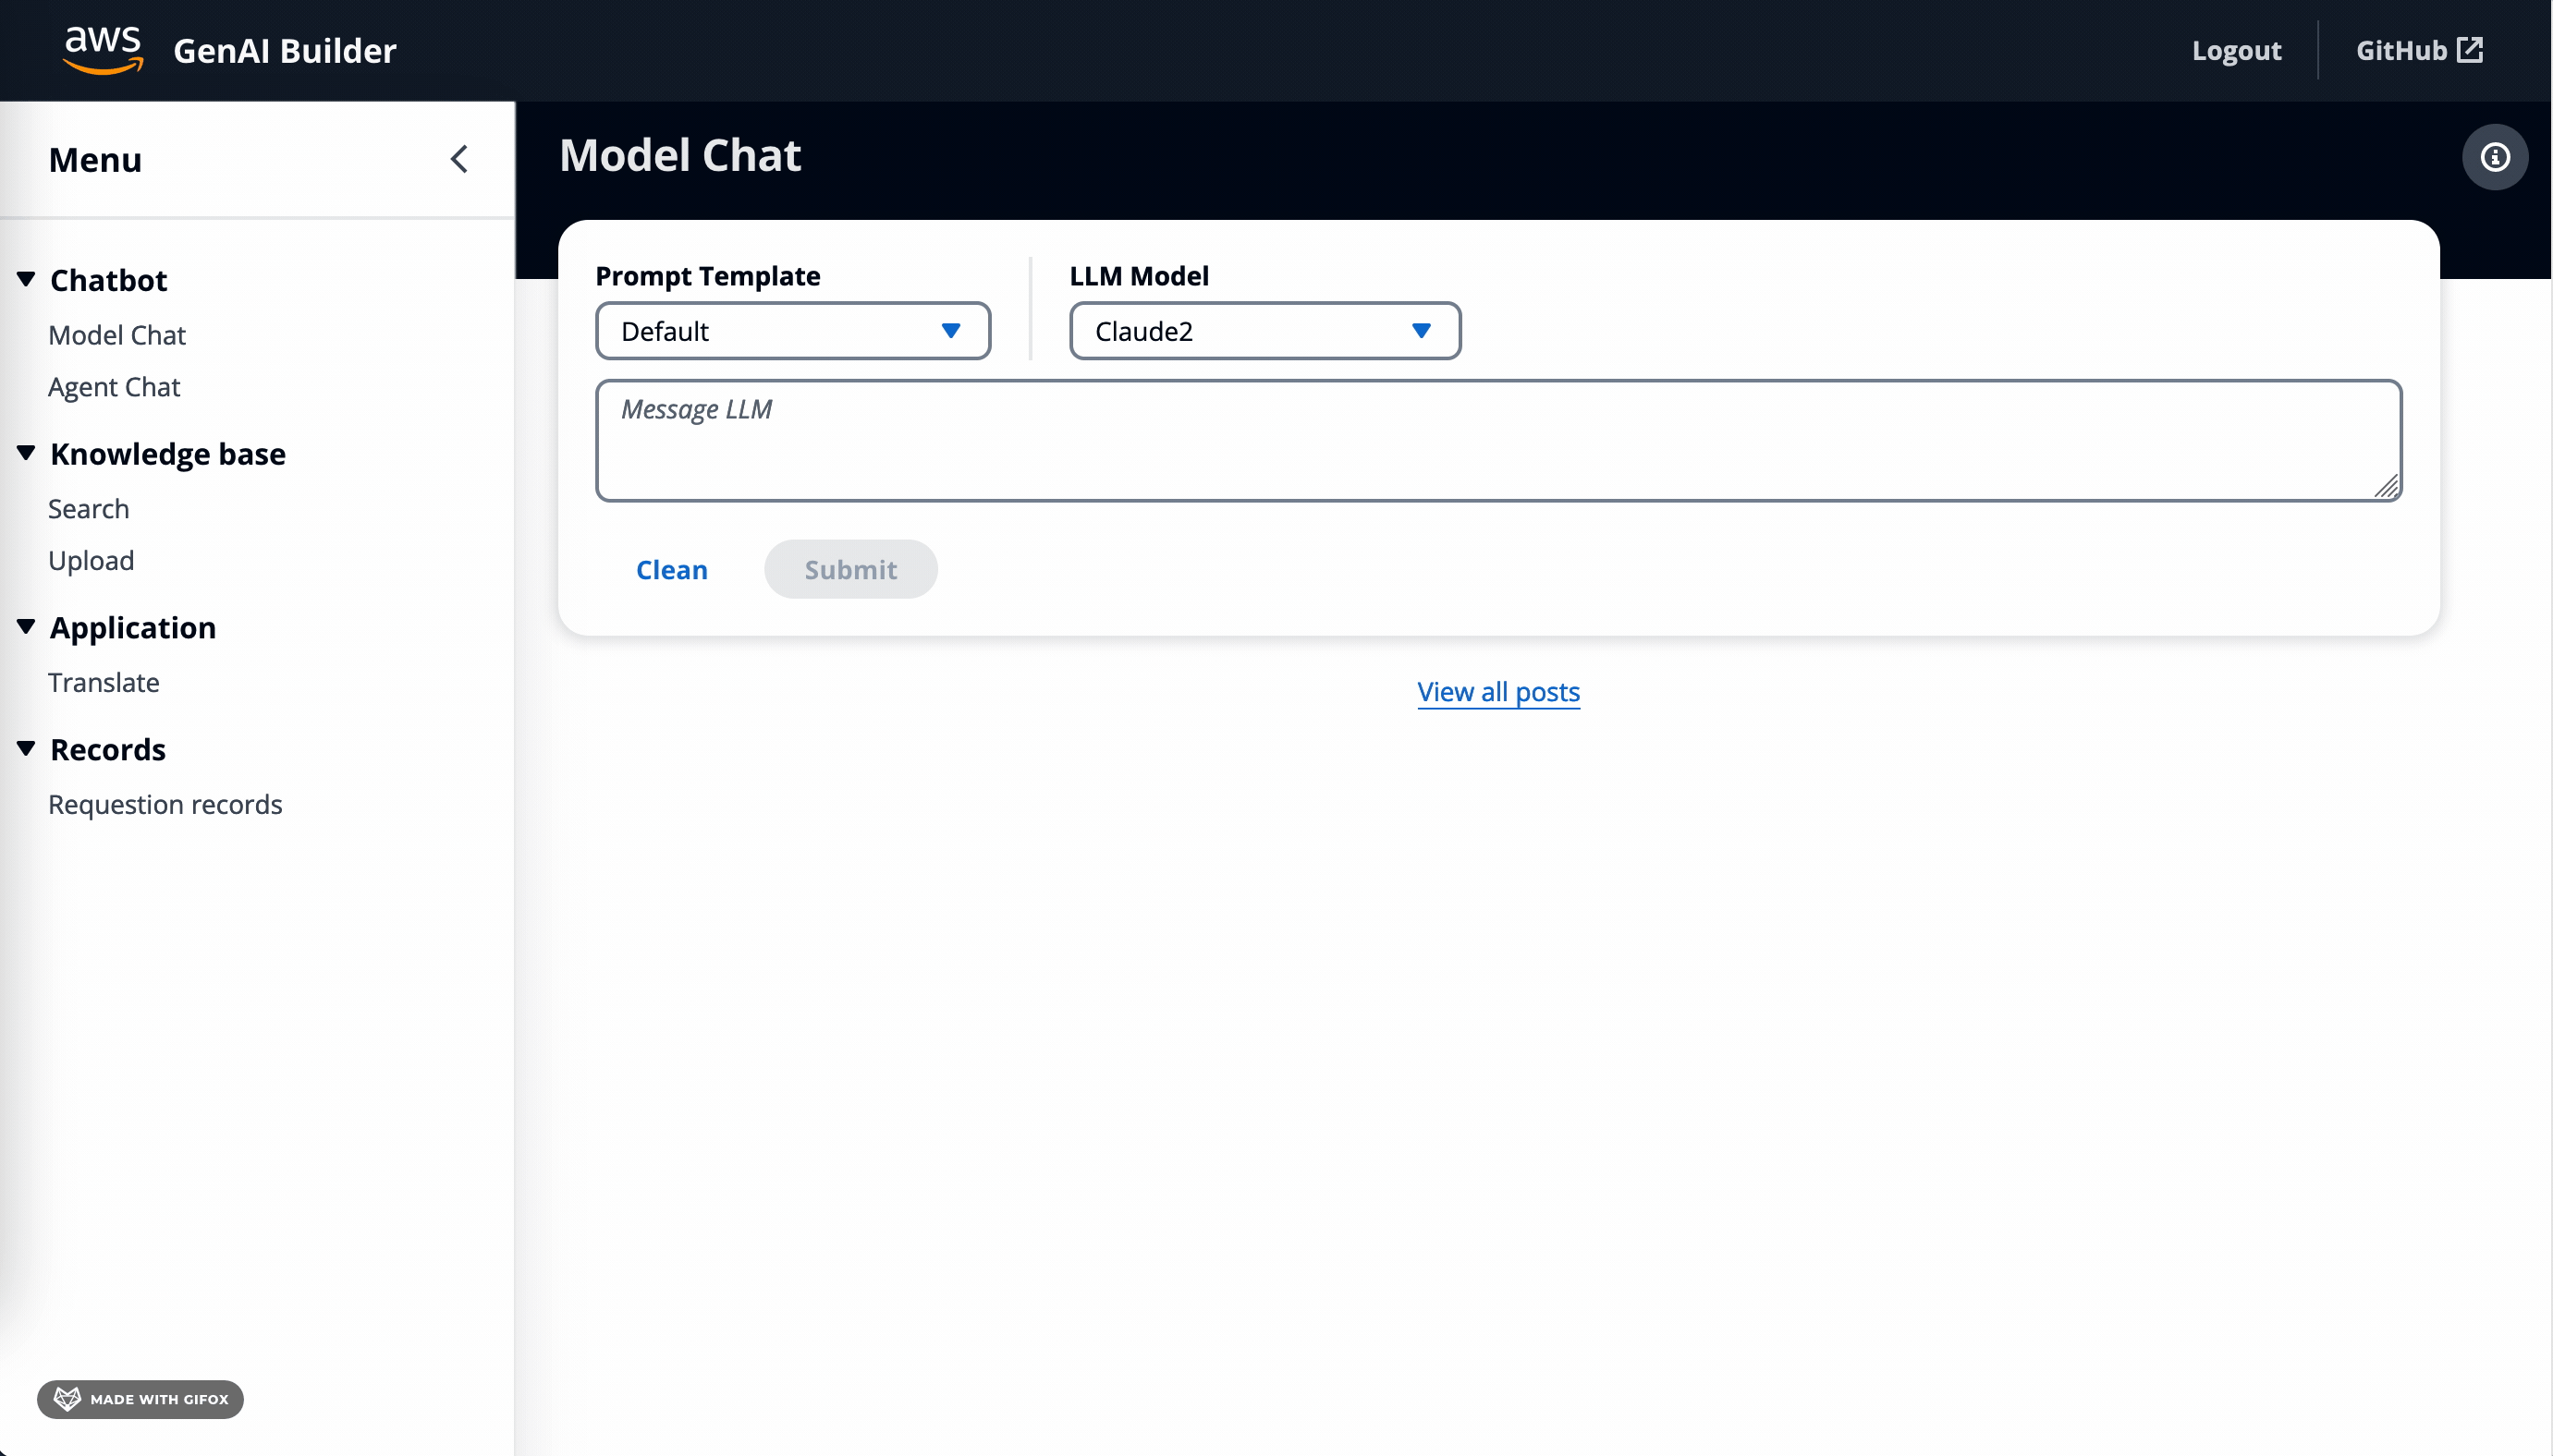Viewport: 2553px width, 1456px height.
Task: Collapse the Knowledge base section
Action: click(x=27, y=453)
